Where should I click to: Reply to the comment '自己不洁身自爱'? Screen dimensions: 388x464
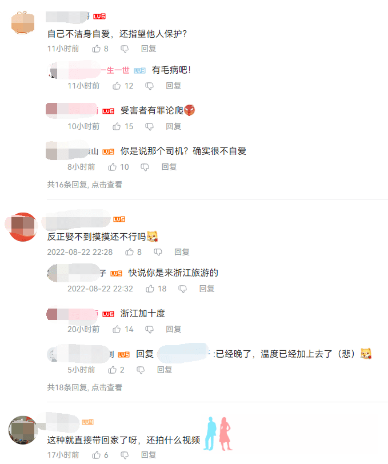(149, 49)
